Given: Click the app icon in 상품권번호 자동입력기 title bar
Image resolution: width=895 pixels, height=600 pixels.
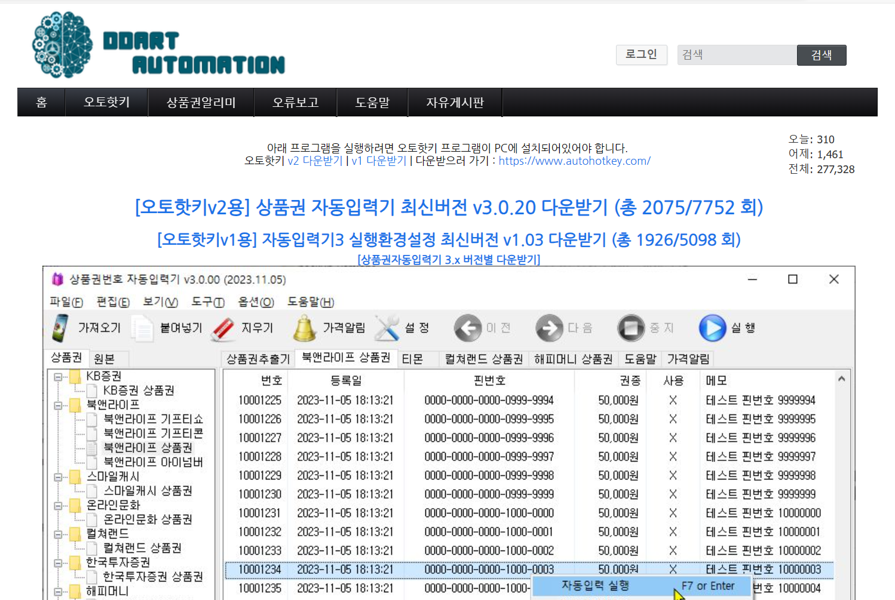Looking at the screenshot, I should pos(57,279).
